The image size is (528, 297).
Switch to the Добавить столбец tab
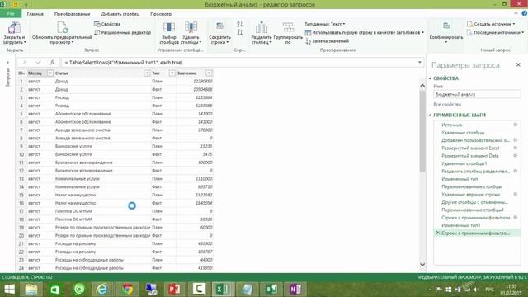tap(120, 14)
